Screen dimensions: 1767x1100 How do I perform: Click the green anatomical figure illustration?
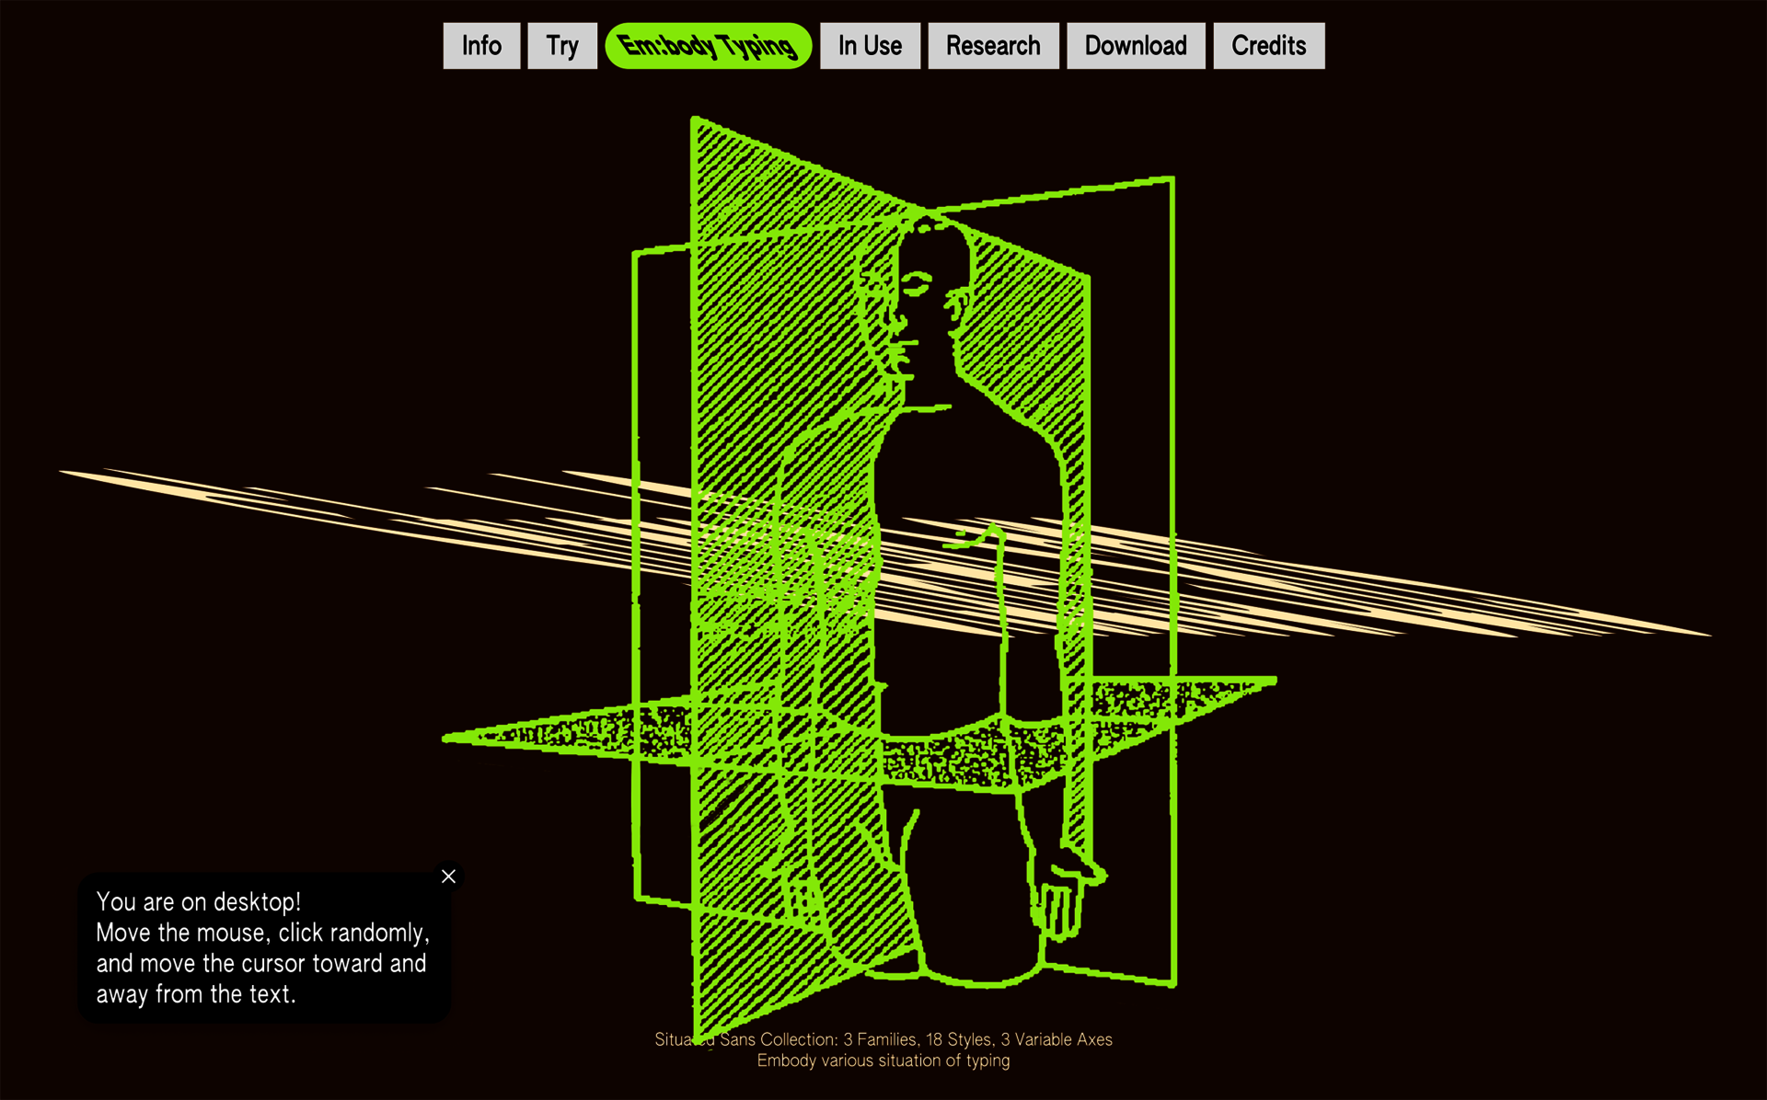pos(860,579)
